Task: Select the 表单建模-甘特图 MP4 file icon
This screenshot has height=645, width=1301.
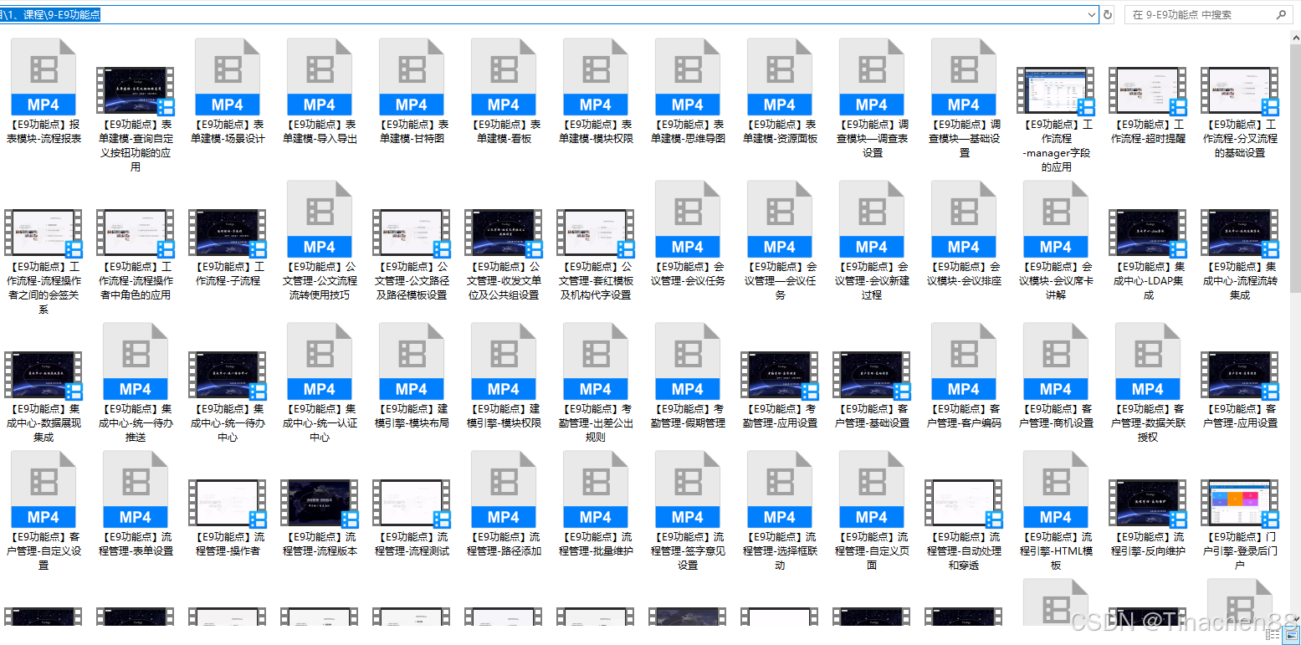Action: [412, 77]
